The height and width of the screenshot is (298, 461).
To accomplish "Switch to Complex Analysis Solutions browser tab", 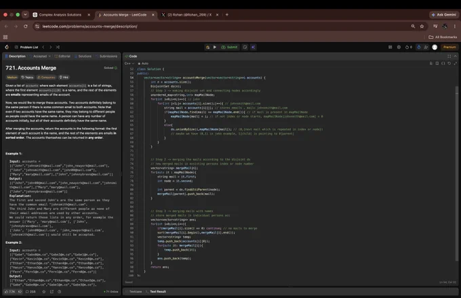I will coord(60,15).
